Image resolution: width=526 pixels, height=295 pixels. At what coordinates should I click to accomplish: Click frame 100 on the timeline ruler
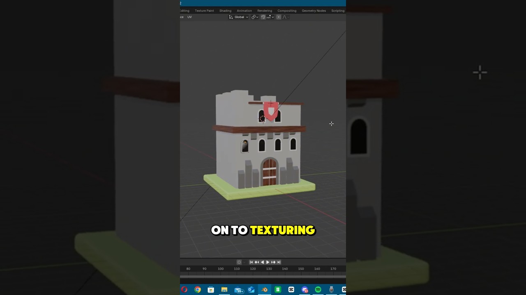click(x=221, y=269)
